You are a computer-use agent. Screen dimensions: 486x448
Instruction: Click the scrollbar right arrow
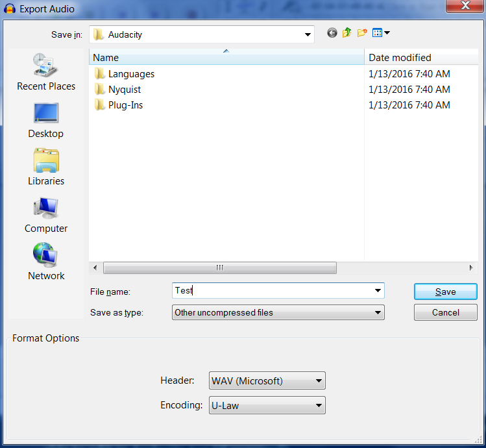click(x=471, y=268)
